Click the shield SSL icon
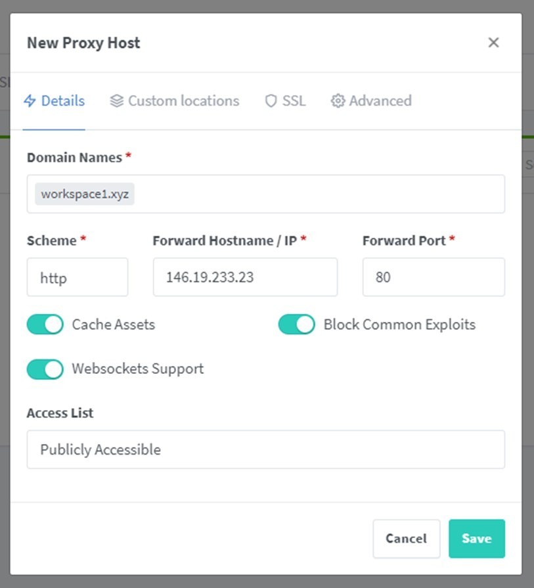The height and width of the screenshot is (588, 534). coord(271,101)
